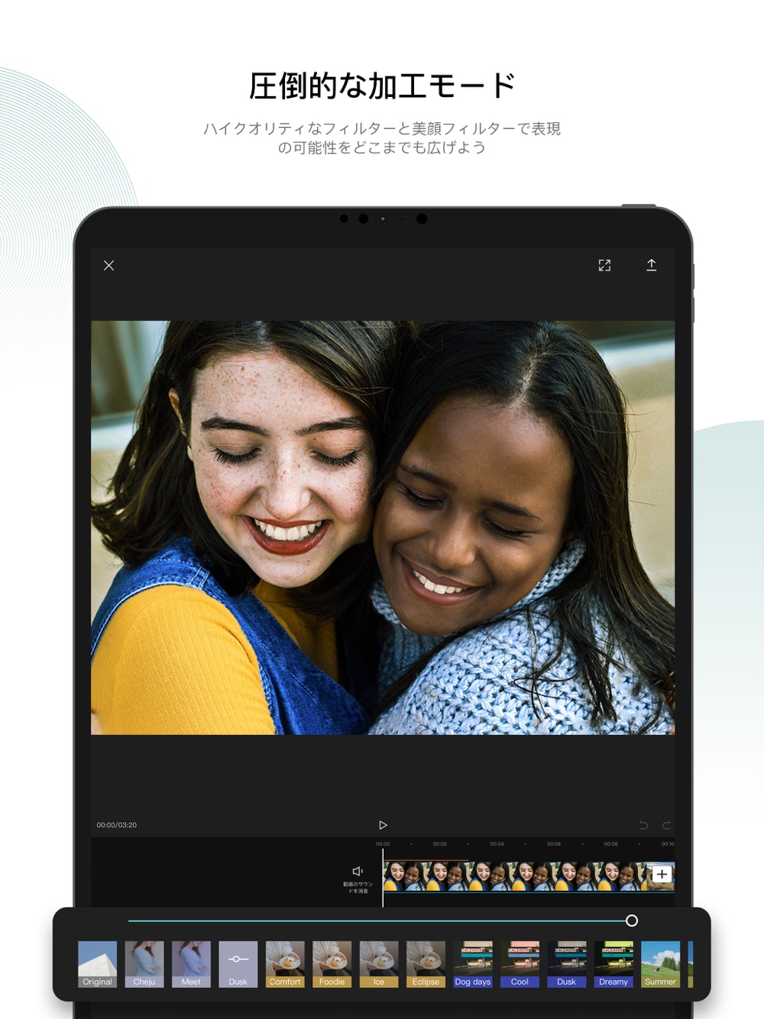Viewport: 764px width, 1019px height.
Task: Play the video preview
Action: [383, 825]
